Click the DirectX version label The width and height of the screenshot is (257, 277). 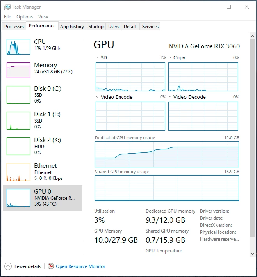pyautogui.click(x=216, y=225)
